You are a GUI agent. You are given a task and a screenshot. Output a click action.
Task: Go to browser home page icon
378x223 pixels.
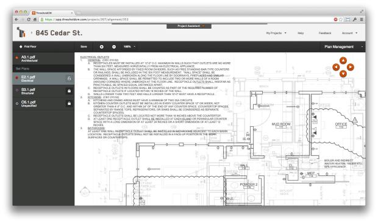pyautogui.click(x=35, y=19)
